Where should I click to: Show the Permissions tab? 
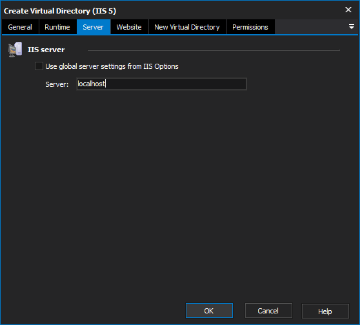coord(250,27)
